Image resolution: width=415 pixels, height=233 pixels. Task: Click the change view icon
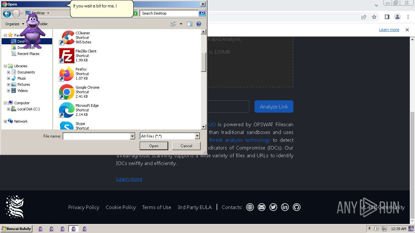[x=173, y=24]
